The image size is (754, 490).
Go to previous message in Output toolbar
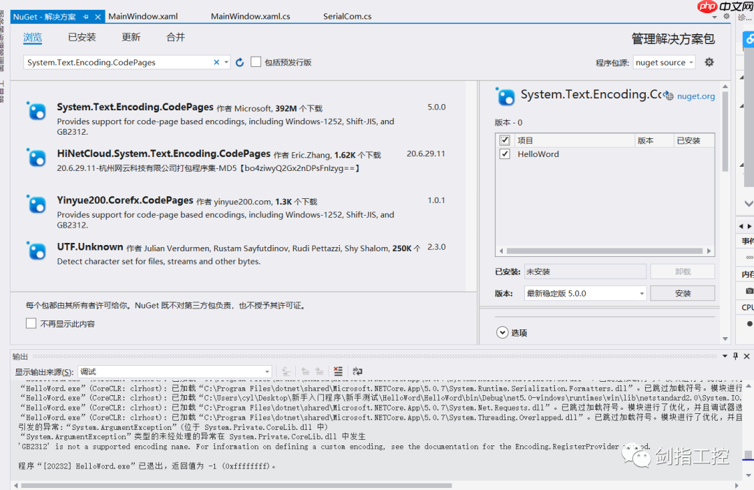pyautogui.click(x=305, y=371)
